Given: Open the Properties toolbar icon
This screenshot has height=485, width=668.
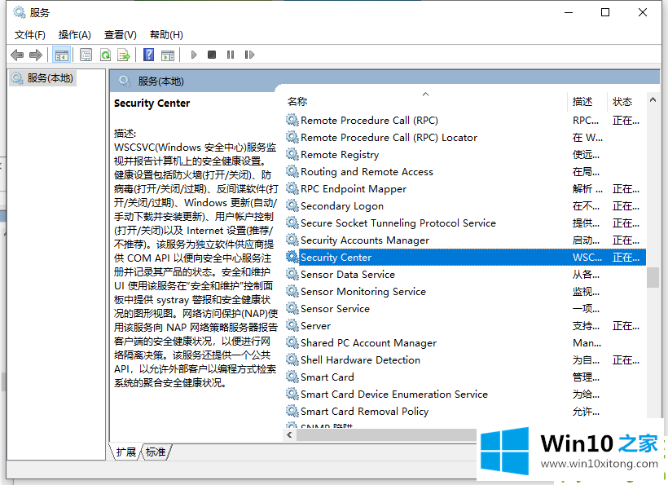Looking at the screenshot, I should [86, 55].
